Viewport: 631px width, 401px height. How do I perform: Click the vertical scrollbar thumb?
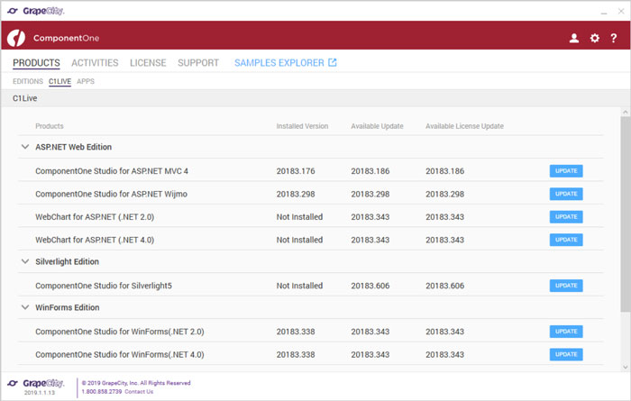pyautogui.click(x=625, y=214)
